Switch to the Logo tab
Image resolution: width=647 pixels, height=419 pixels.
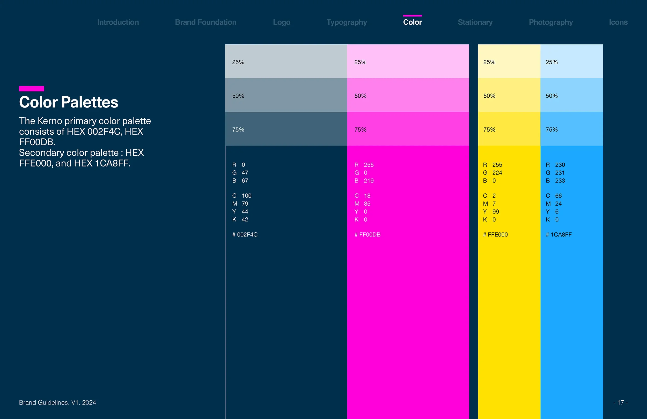(x=282, y=22)
